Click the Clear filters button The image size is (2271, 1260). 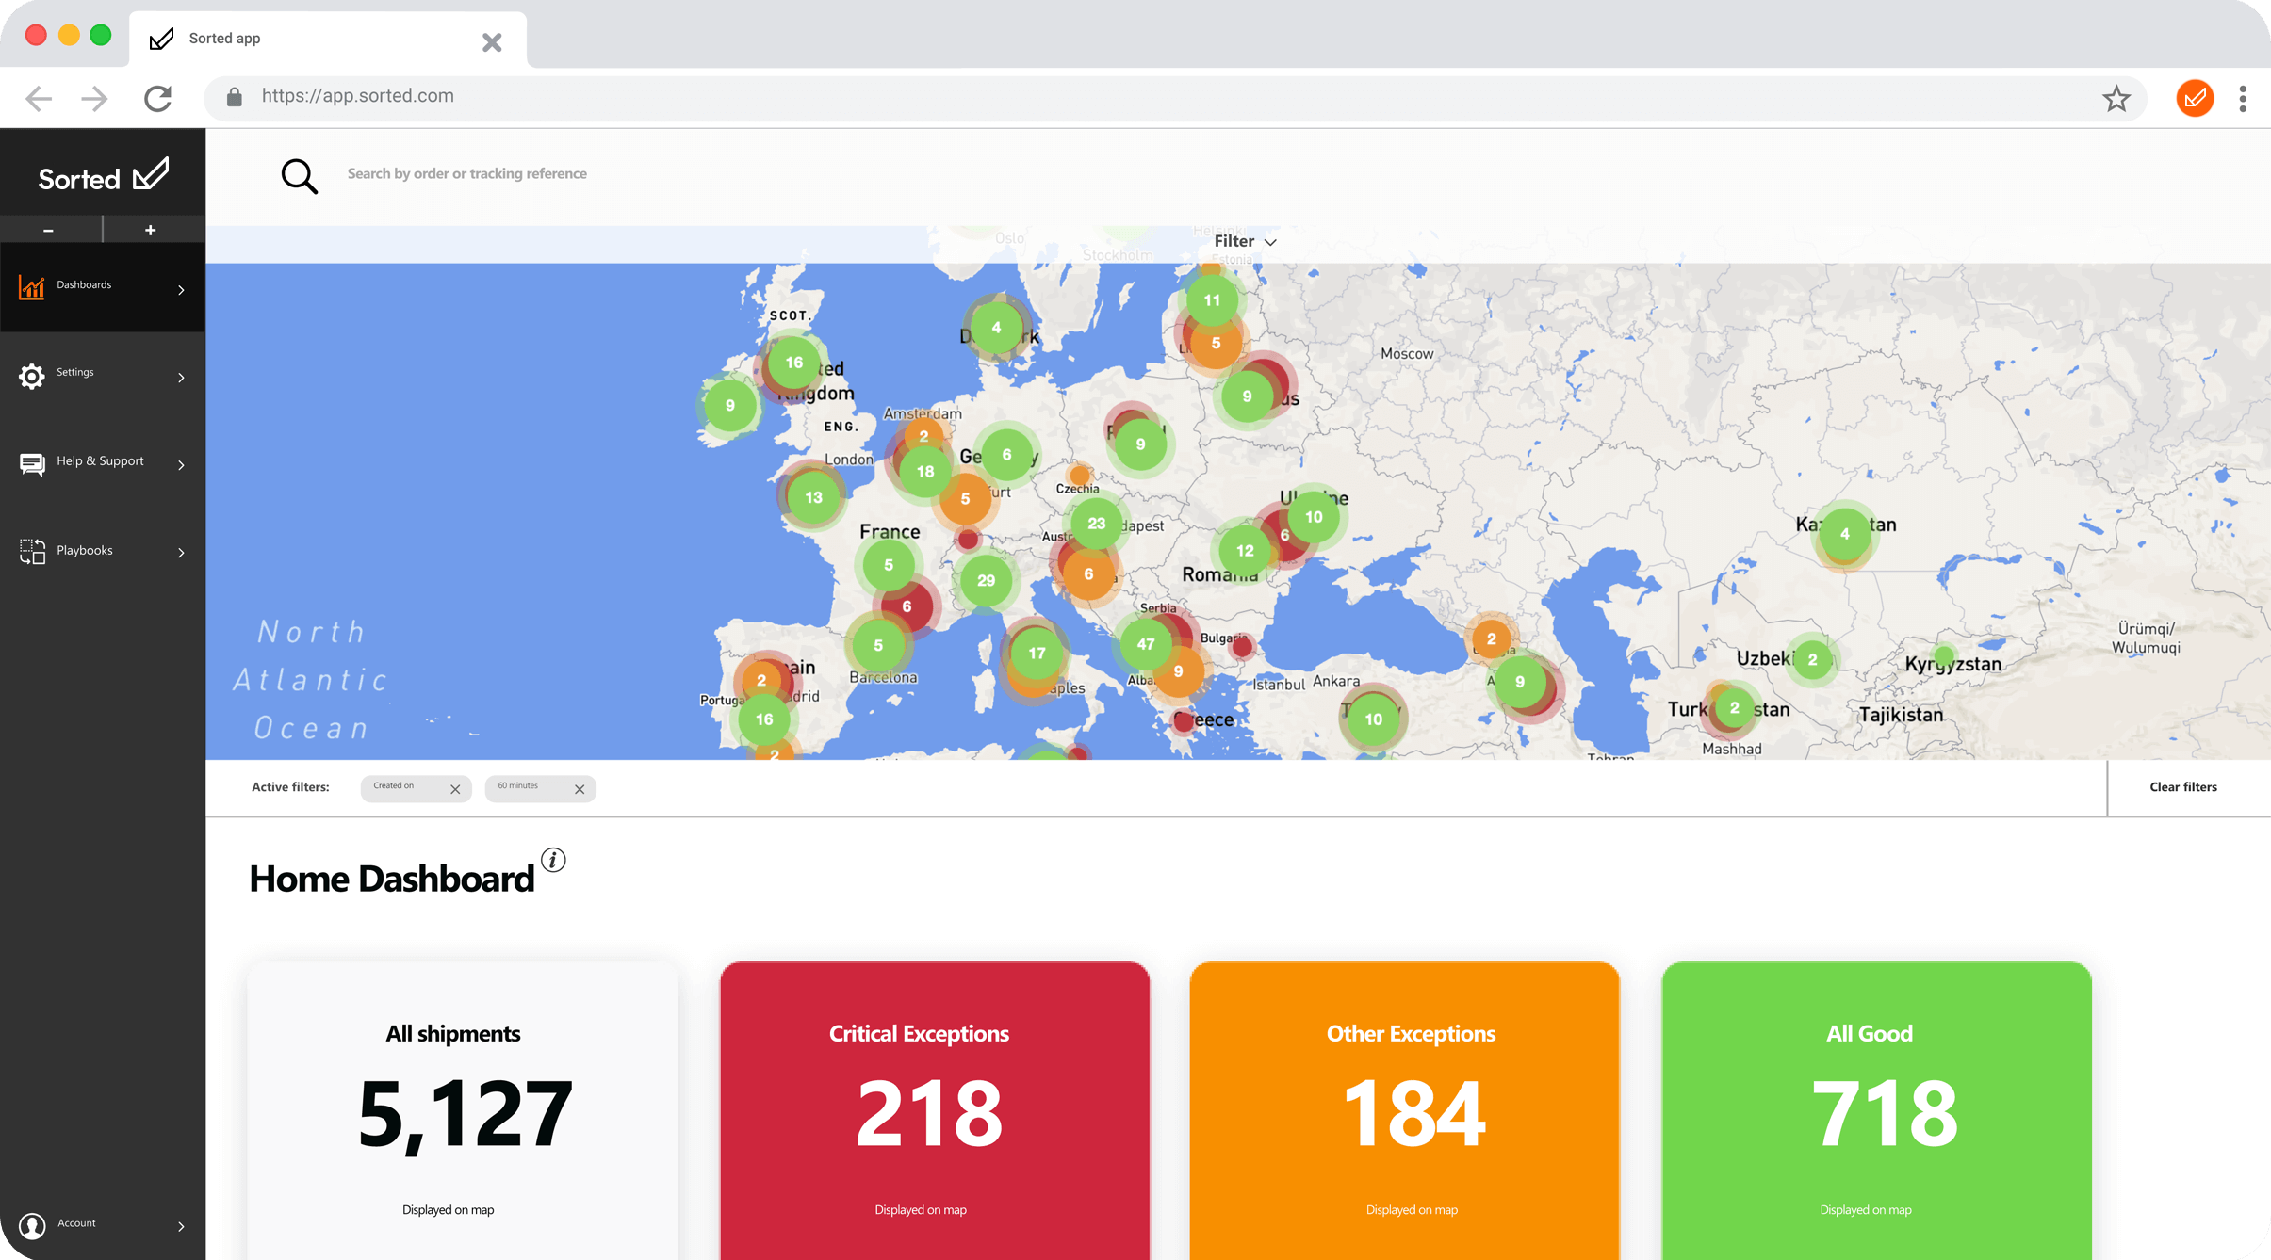[x=2183, y=787]
